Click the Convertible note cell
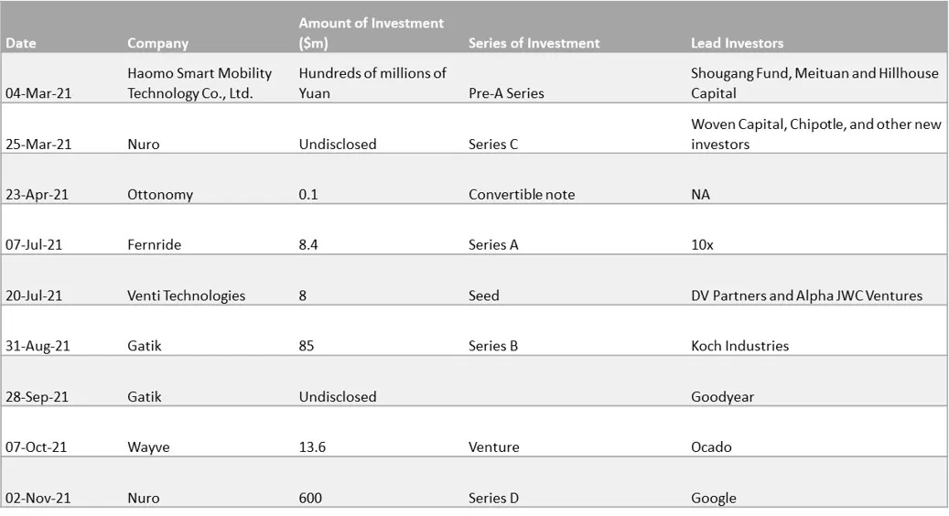949x516 pixels. 522,194
